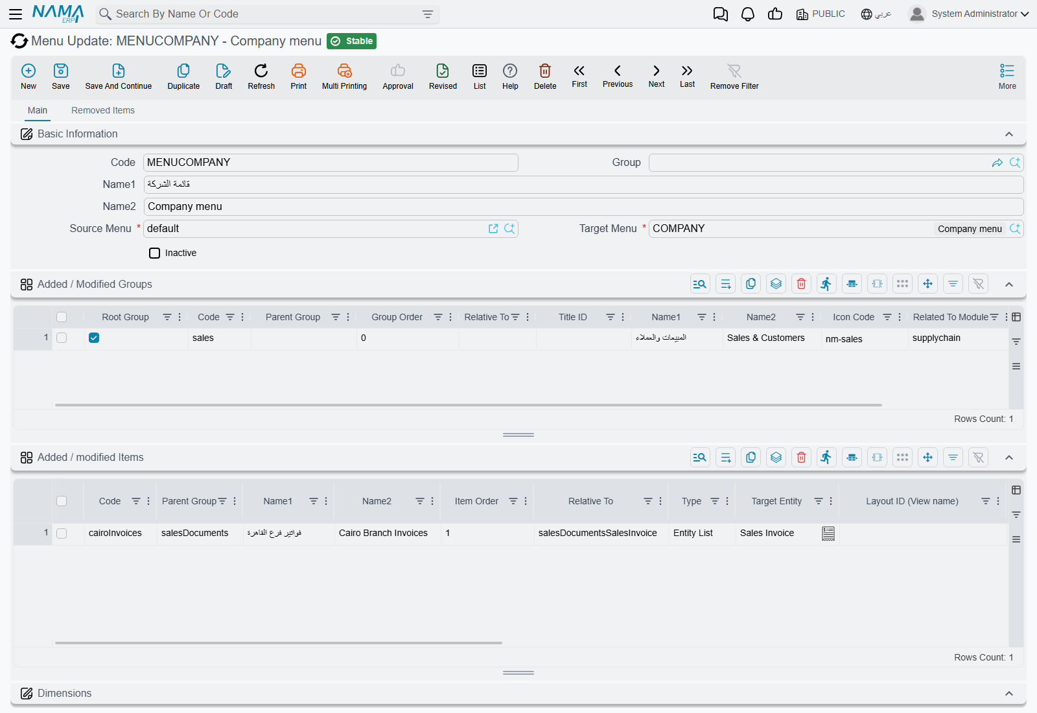Collapse the Added / modified Items section

pyautogui.click(x=1009, y=458)
